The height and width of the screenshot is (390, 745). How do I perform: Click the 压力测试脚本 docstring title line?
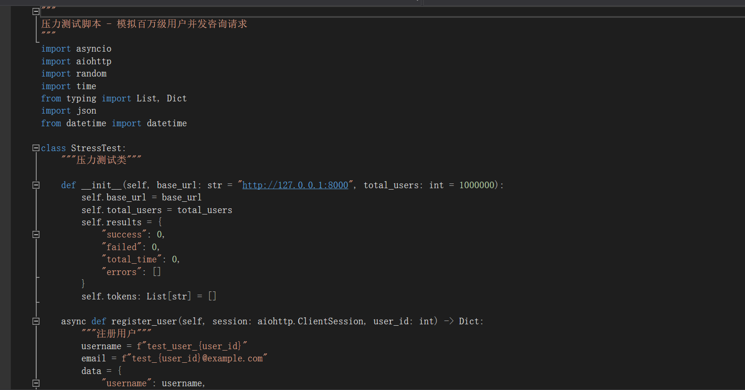click(x=144, y=24)
